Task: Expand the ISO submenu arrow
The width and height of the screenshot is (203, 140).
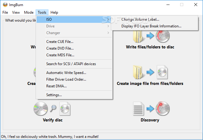Action: coord(108,19)
